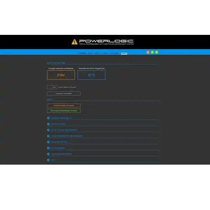Image resolution: width=210 pixels, height=210 pixels.
Task: Click the Скачать LOG файл button
Action: [x=64, y=94]
